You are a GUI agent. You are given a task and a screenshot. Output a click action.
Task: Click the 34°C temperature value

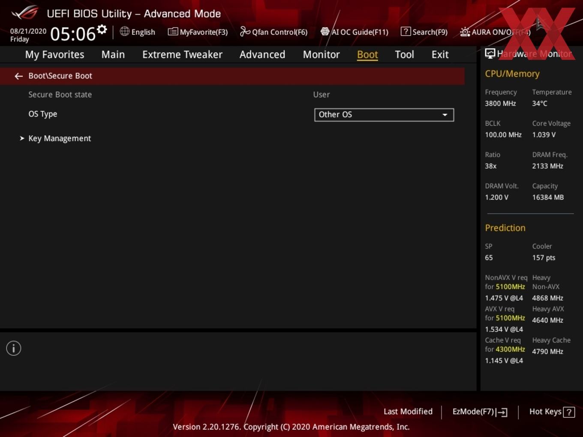pyautogui.click(x=540, y=104)
